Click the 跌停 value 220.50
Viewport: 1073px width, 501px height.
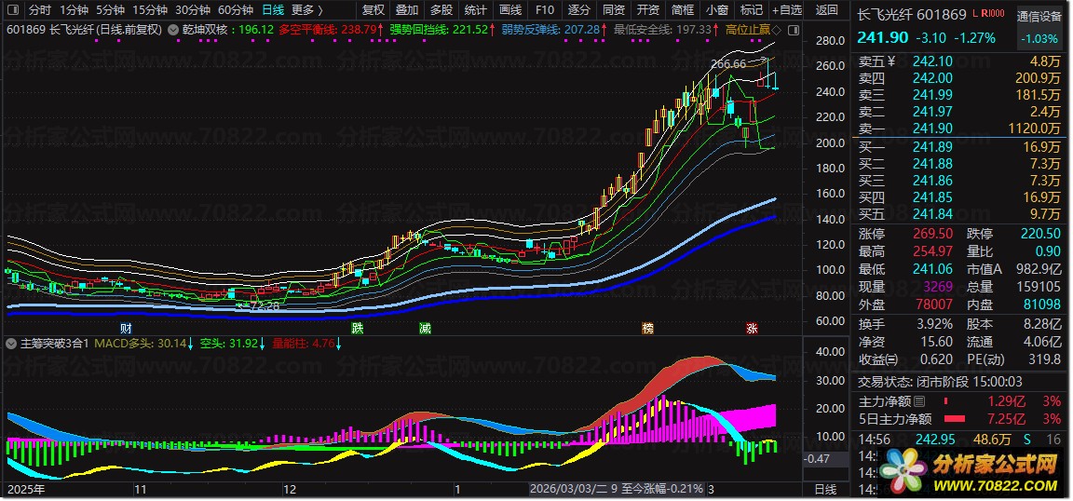pyautogui.click(x=1040, y=234)
